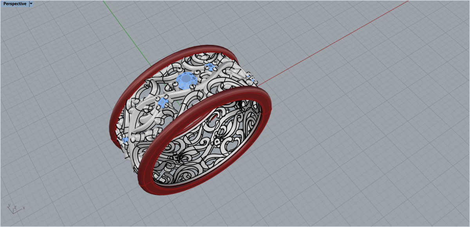Select the flower-shaped setting inside the ring band
This screenshot has height=227, width=470.
pyautogui.click(x=217, y=141)
